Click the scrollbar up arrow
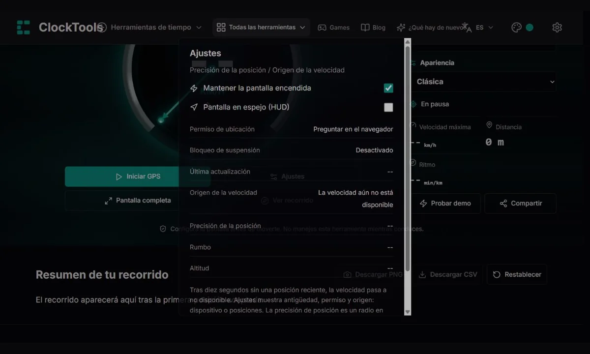This screenshot has width=590, height=354. tap(407, 42)
